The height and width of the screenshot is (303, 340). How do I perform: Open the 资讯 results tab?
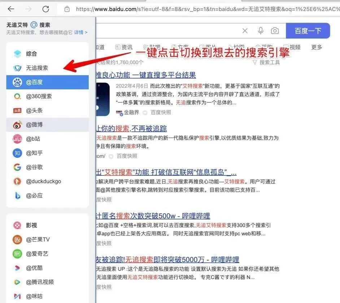click(x=124, y=47)
